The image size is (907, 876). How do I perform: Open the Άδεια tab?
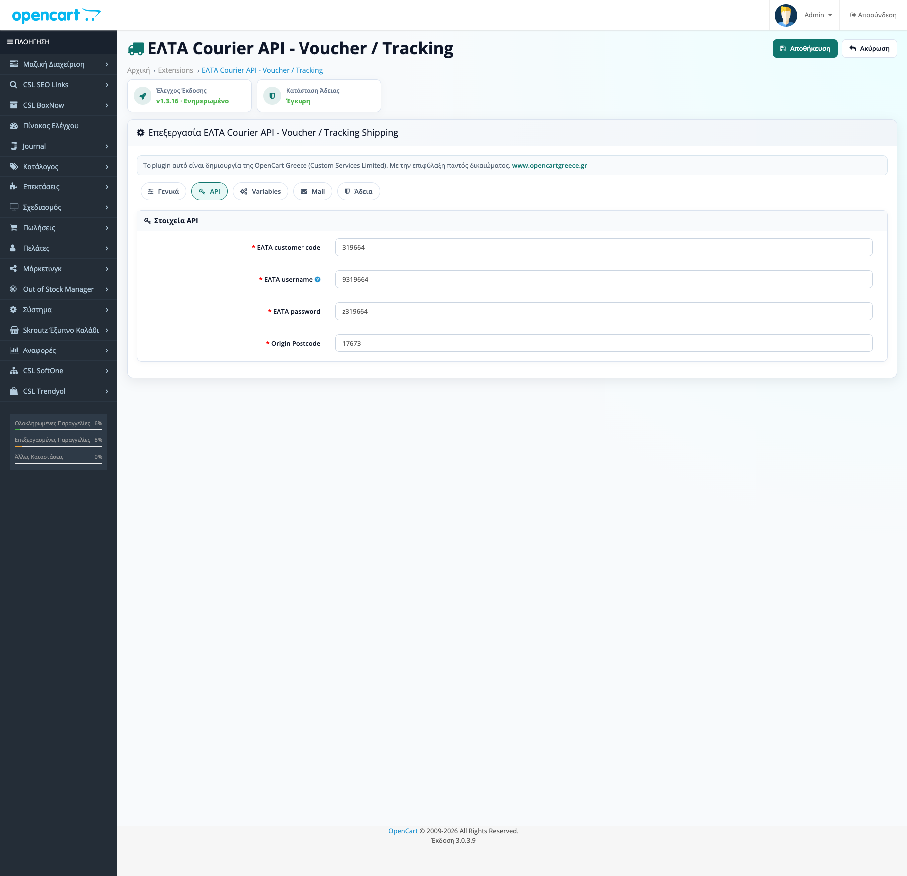click(x=359, y=192)
